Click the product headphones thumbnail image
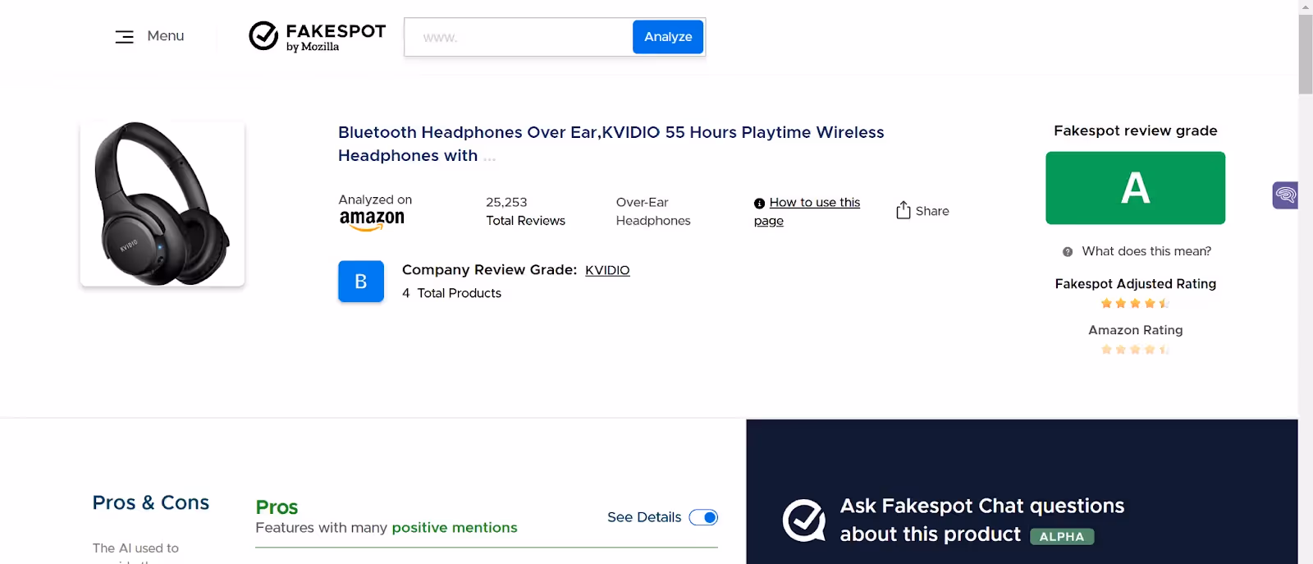Image resolution: width=1313 pixels, height=564 pixels. [161, 204]
